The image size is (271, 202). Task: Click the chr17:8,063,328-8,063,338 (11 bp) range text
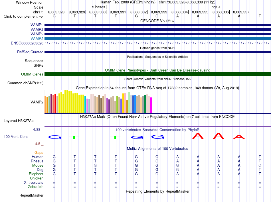[x=187, y=2]
